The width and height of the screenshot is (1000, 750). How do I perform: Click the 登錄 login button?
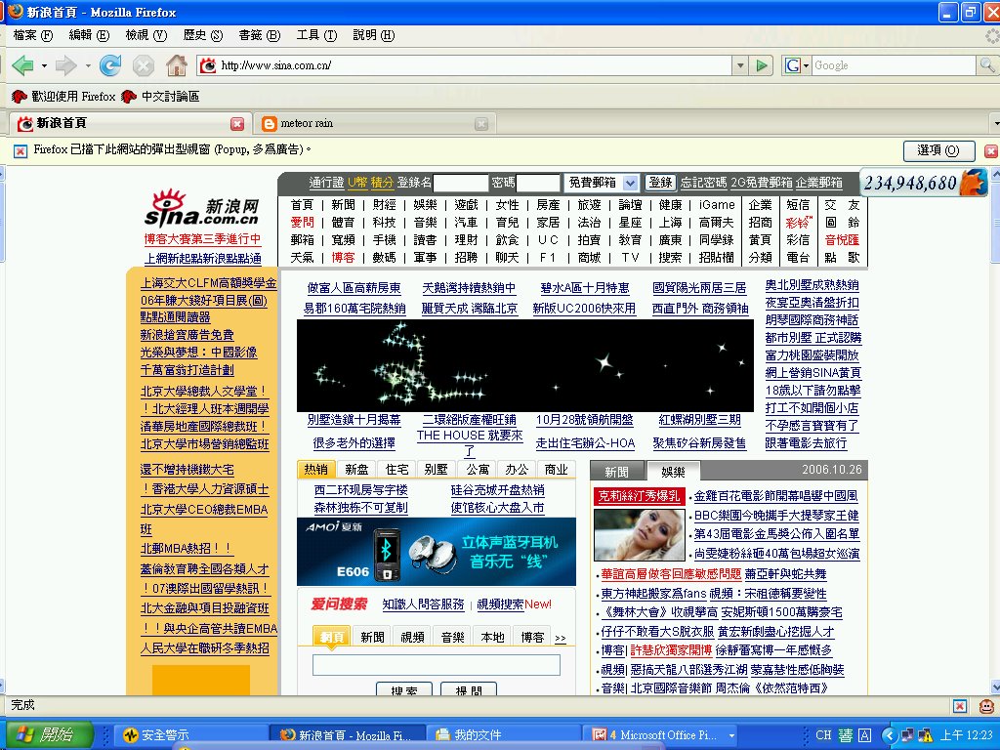[x=660, y=183]
